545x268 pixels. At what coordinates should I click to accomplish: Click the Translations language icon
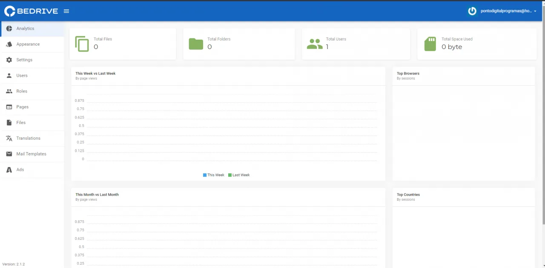pos(9,138)
